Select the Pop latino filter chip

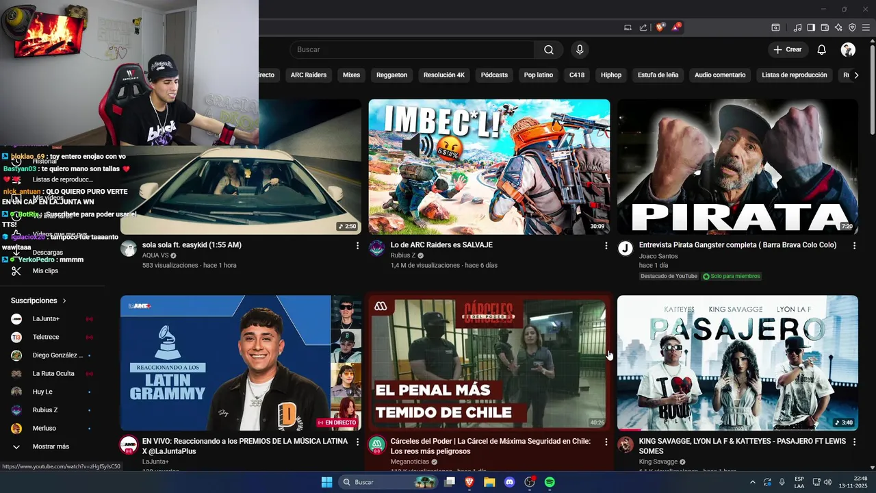(539, 75)
